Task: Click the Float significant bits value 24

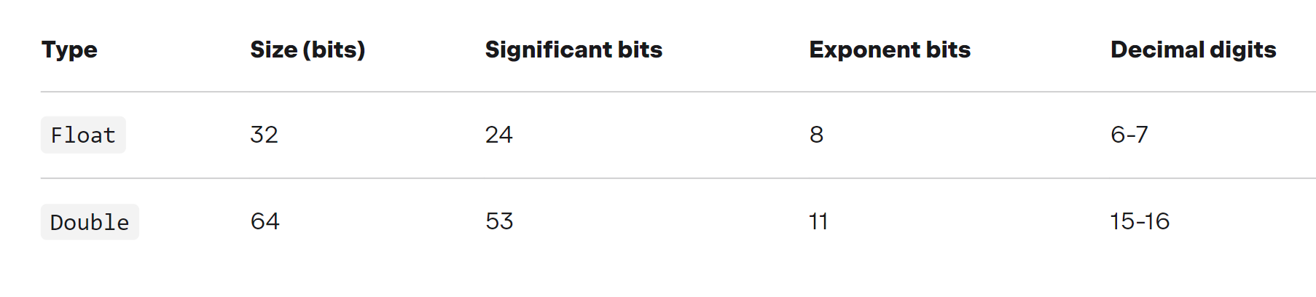Action: 499,135
